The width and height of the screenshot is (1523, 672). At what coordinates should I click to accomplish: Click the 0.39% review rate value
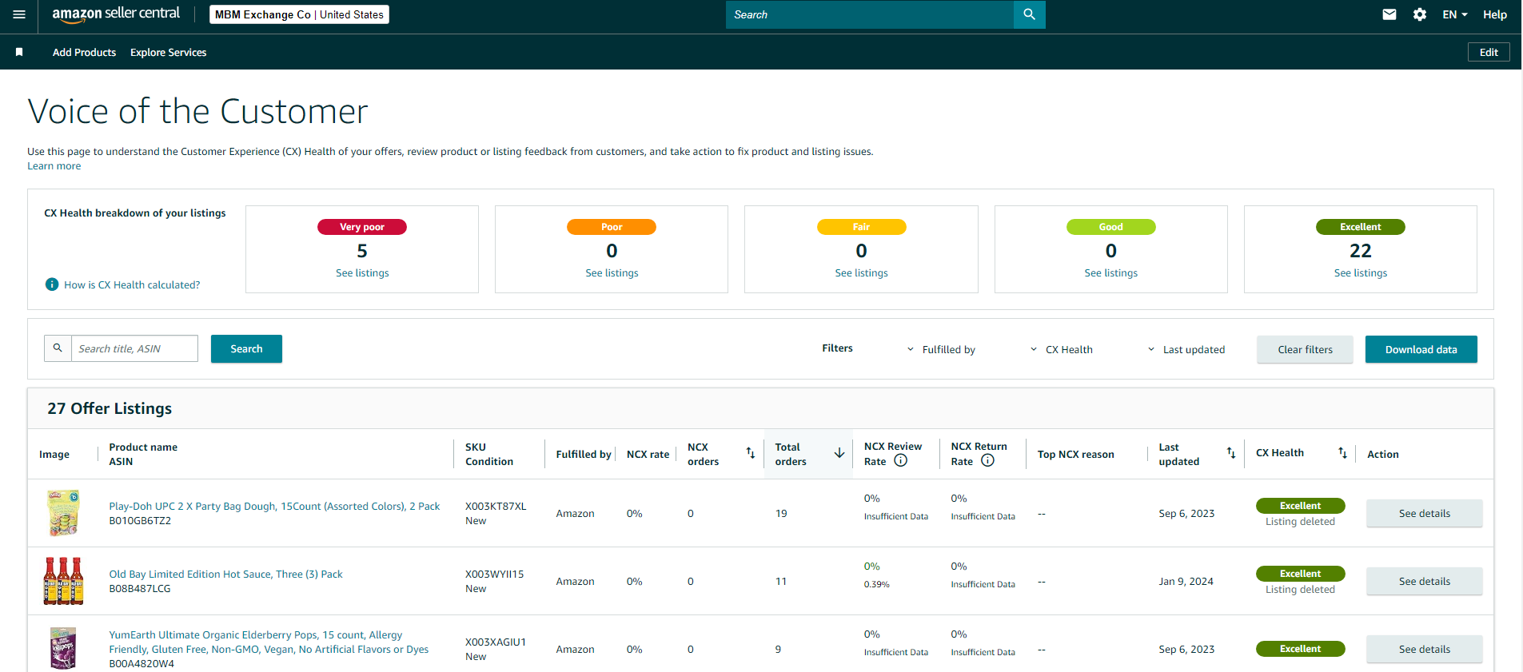point(876,584)
